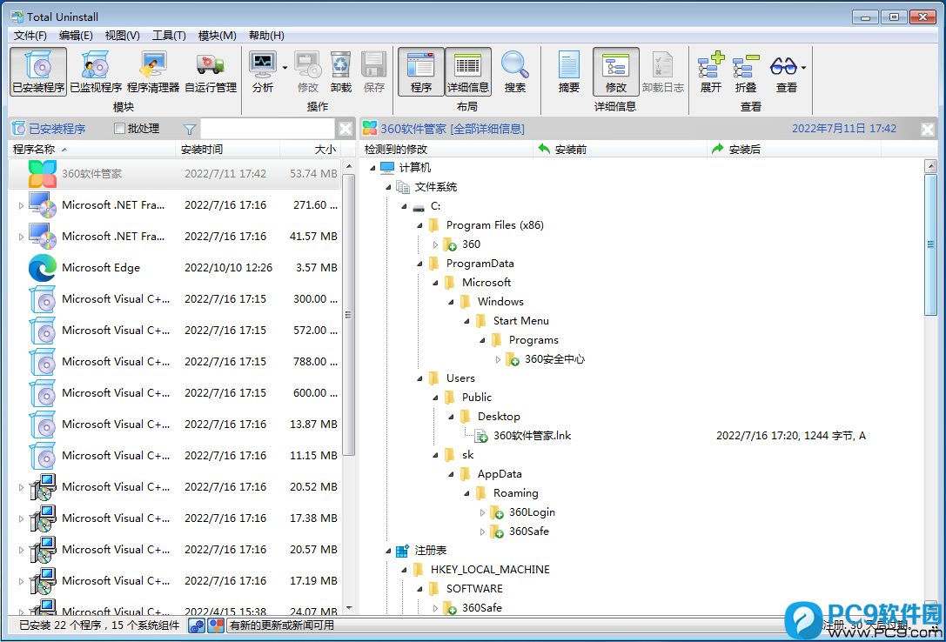Select the Microsoft Edge program entry

coord(175,268)
